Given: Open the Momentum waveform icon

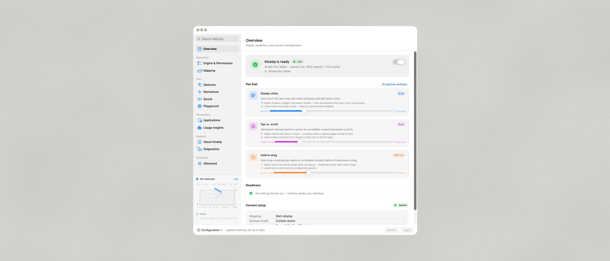Looking at the screenshot, I should pyautogui.click(x=200, y=92).
